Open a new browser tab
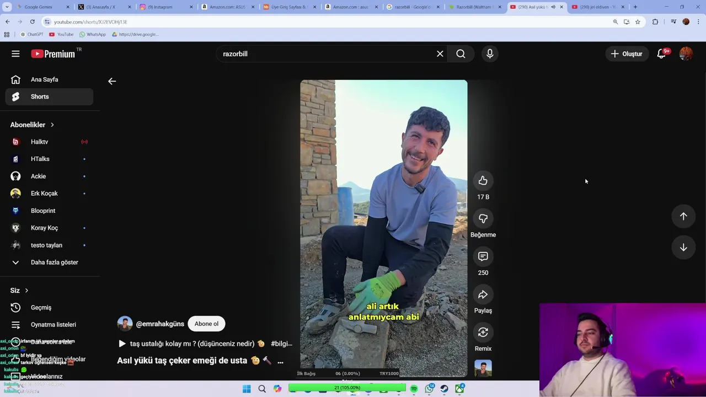 click(635, 7)
